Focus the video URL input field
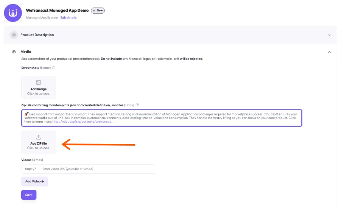Viewport: 341px width, 207px height. tap(97, 169)
